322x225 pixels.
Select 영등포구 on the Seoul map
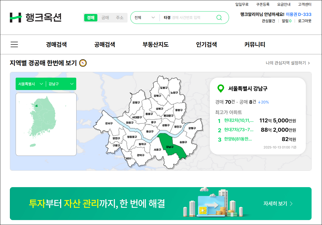[x=132, y=137]
